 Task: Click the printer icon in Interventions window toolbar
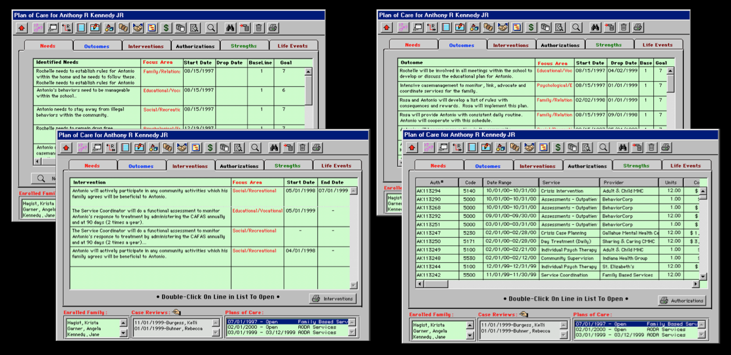[x=317, y=148]
